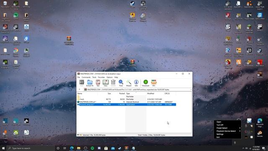Open the Windows Start button

pos(3,148)
